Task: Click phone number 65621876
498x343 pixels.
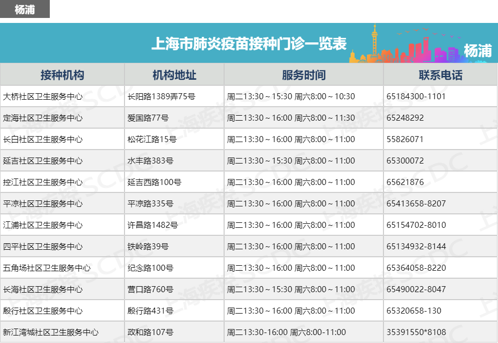Action: (405, 182)
